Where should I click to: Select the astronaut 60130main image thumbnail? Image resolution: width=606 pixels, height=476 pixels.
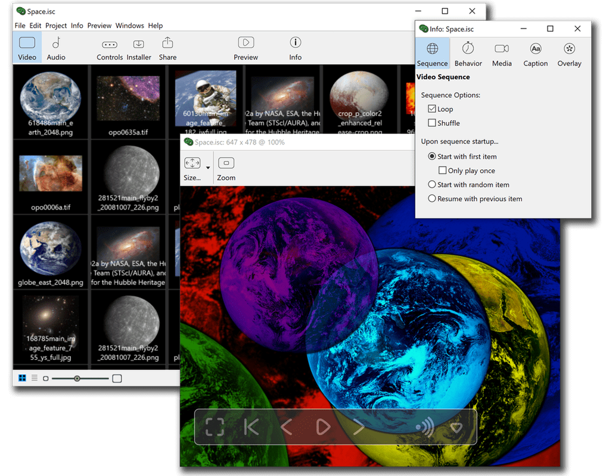click(206, 99)
